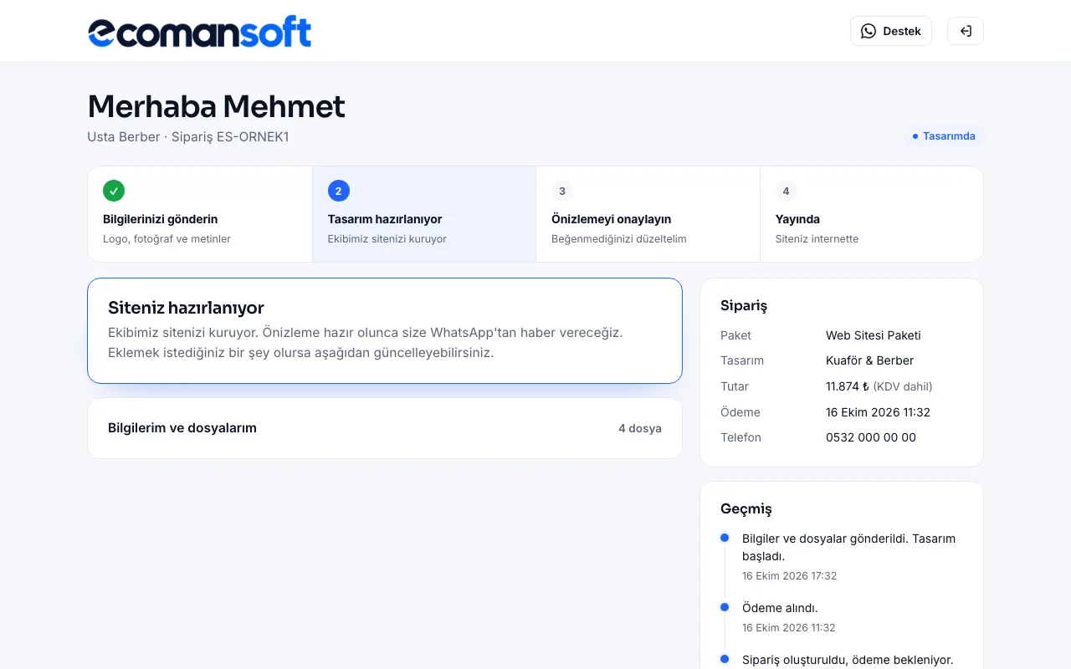The image size is (1071, 669).
Task: Click 'Siteniz internette' subtitle
Action: [x=817, y=239]
